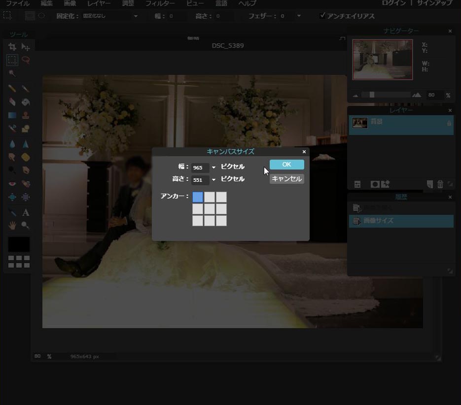Set anchor to top-left square
This screenshot has height=405, width=461.
[198, 197]
